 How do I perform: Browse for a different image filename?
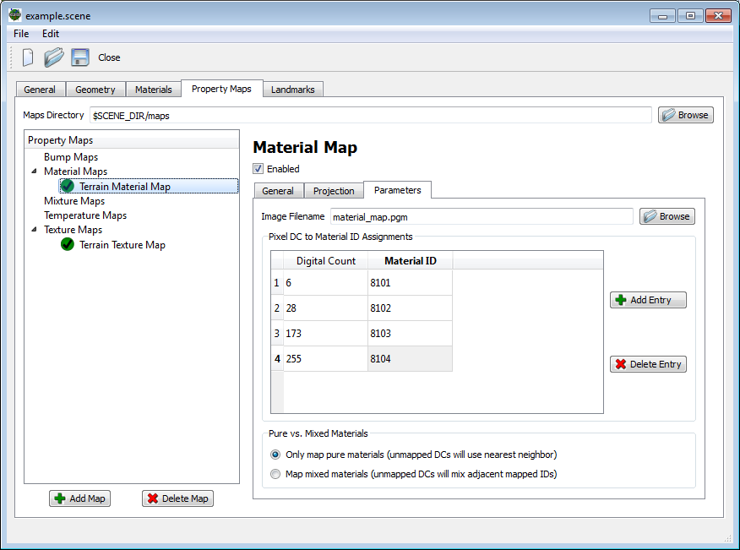pyautogui.click(x=667, y=216)
